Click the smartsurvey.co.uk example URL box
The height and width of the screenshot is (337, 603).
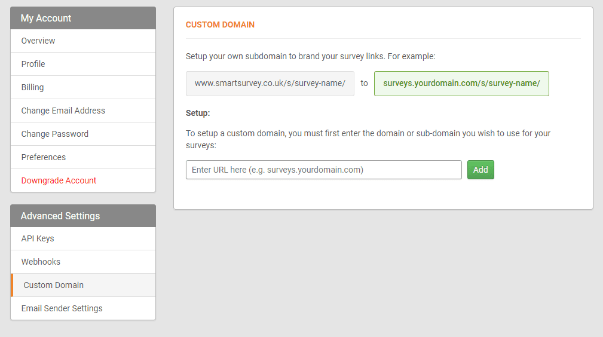pos(270,84)
